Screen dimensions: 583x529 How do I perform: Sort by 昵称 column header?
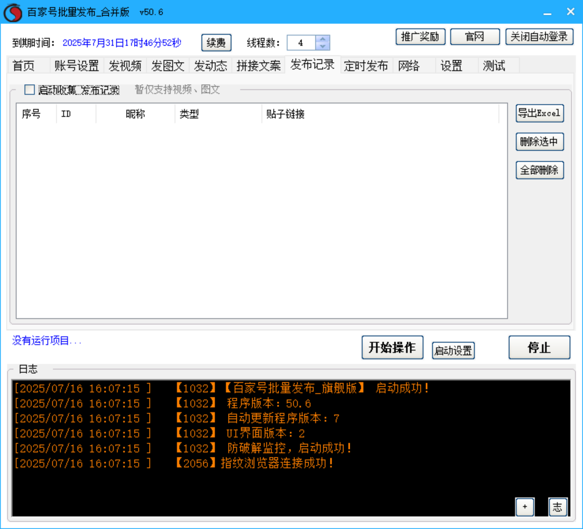pos(135,114)
